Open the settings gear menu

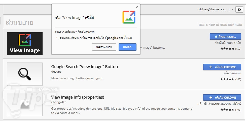239,10
